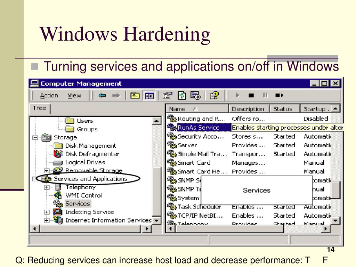Click the Refresh toolbar icon
356x267 pixels.
tap(181, 96)
